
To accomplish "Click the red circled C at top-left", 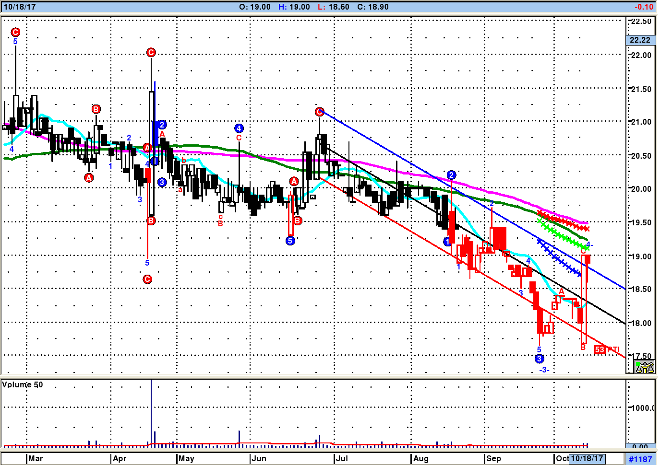I will point(15,32).
